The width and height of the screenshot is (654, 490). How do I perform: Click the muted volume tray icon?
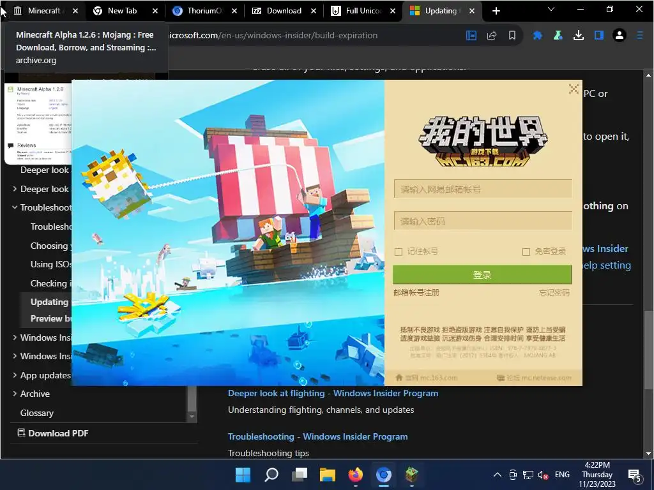pos(543,475)
